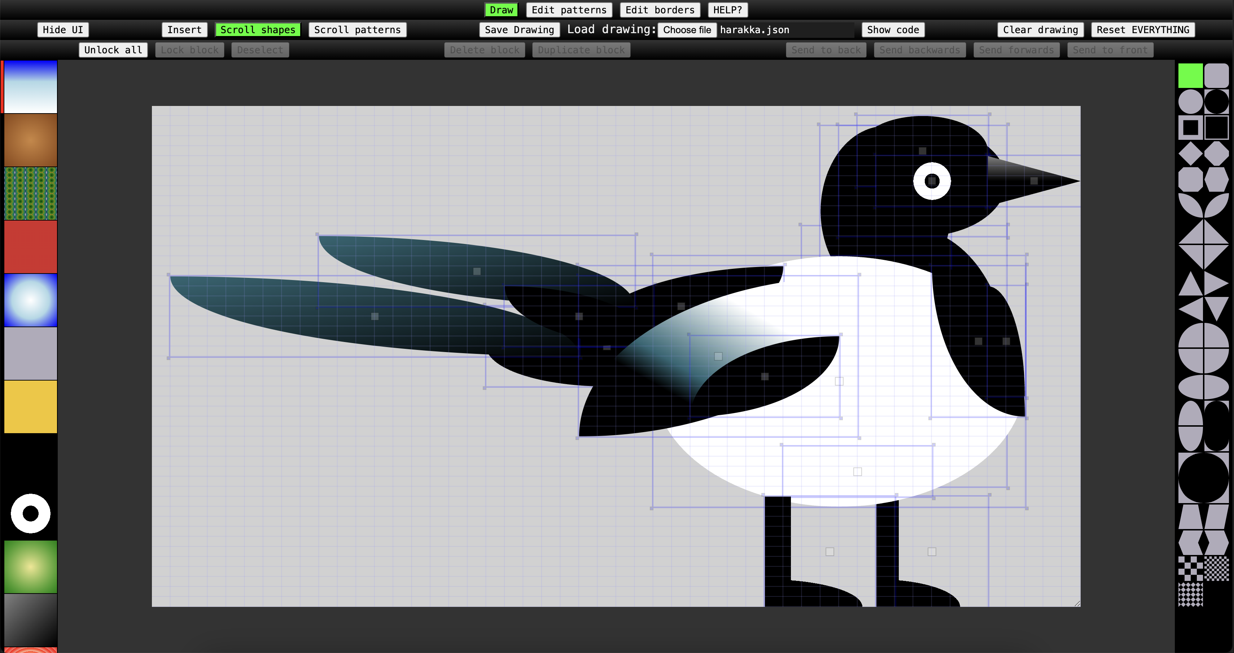Toggle Scroll shapes mode
1234x653 pixels.
[258, 30]
